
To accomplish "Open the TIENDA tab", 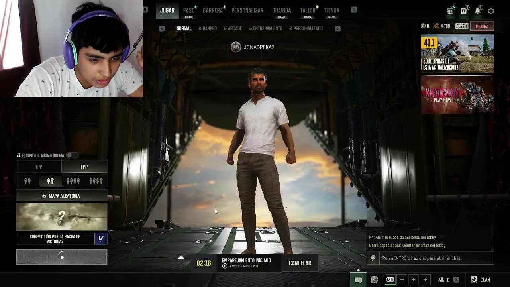I will tap(331, 10).
